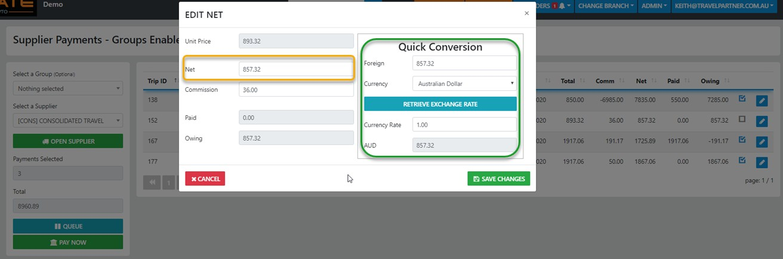Click Trip ID 167 cell

pos(153,140)
